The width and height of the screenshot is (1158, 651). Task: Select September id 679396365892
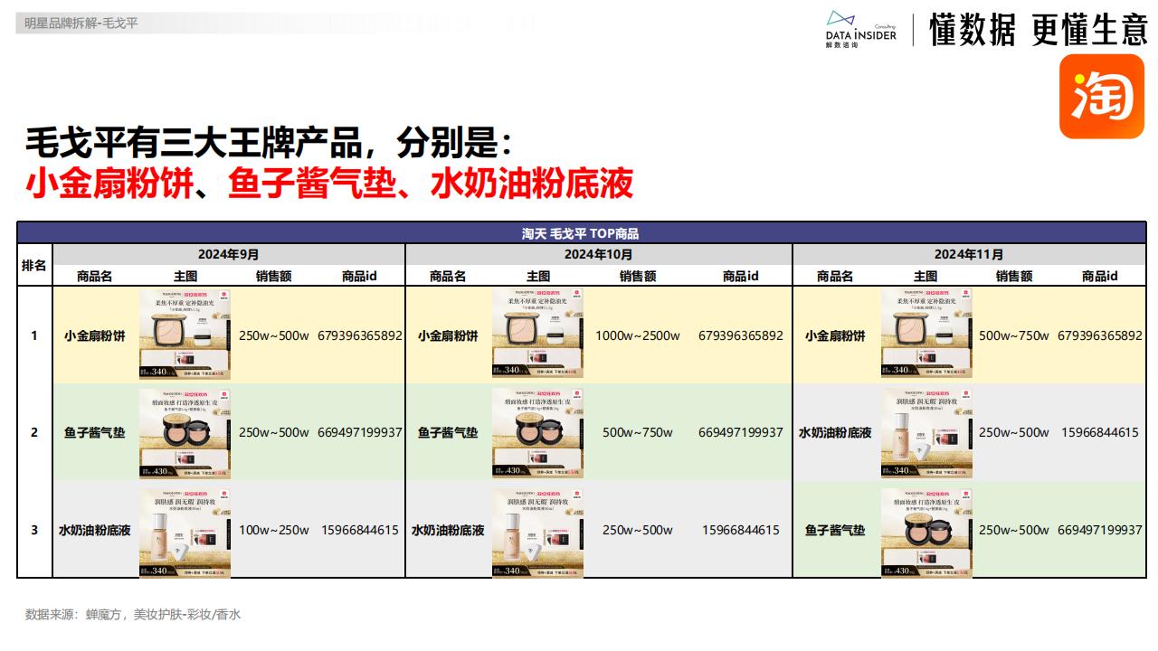(360, 335)
